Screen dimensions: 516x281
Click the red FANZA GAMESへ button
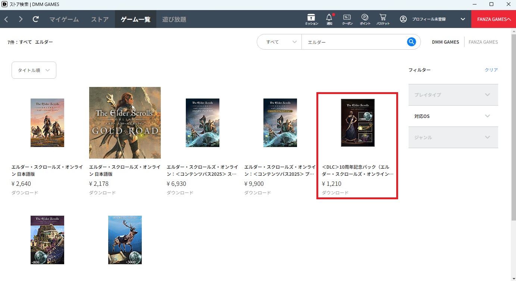pos(494,19)
